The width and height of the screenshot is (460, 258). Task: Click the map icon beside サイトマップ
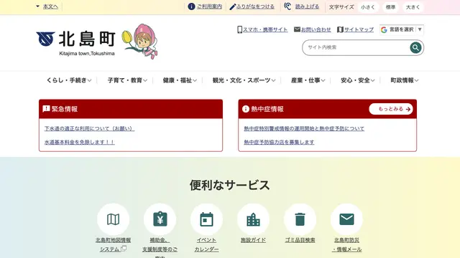coord(340,29)
